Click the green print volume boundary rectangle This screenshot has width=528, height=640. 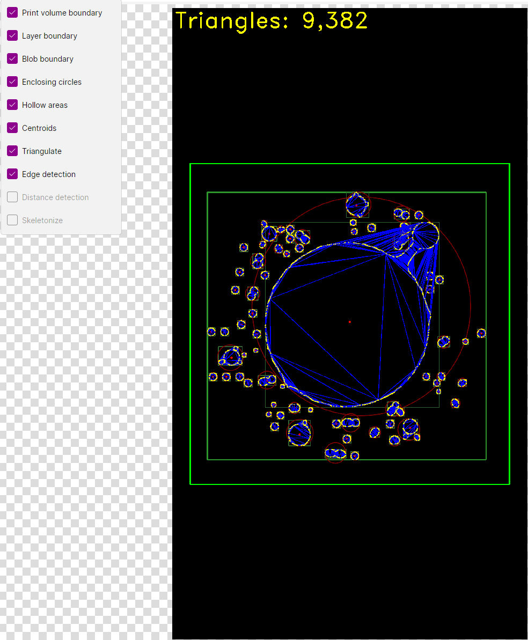tap(350, 163)
